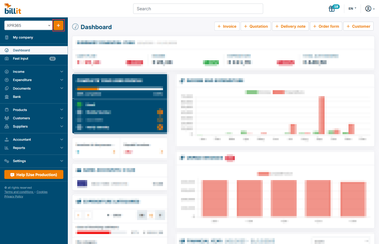Click the Bank building icon
This screenshot has width=379, height=244.
click(x=7, y=97)
